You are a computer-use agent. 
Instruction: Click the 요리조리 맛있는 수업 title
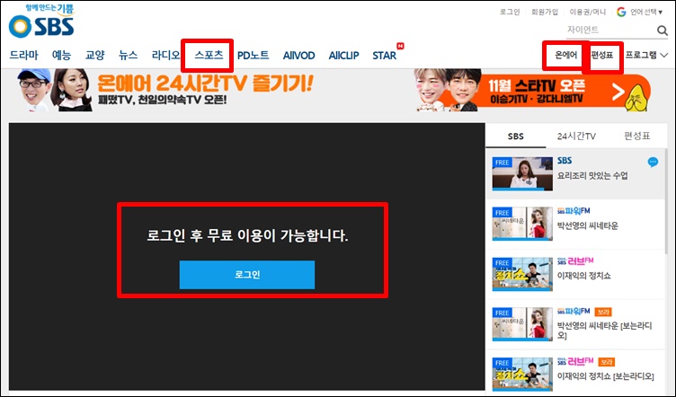click(592, 176)
